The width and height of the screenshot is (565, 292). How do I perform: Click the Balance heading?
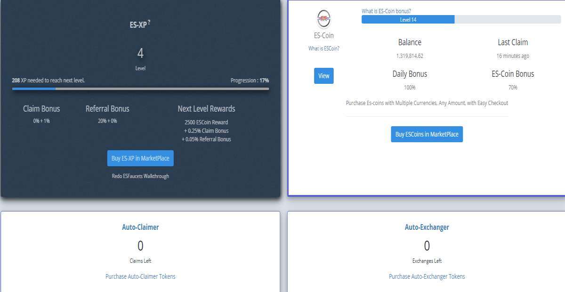click(x=410, y=42)
